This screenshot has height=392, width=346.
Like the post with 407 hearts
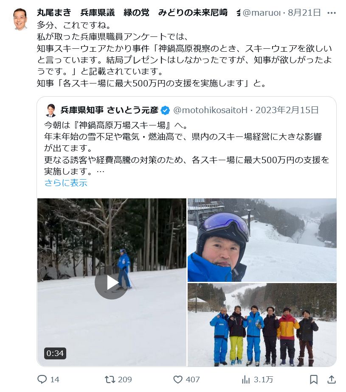pos(178,379)
